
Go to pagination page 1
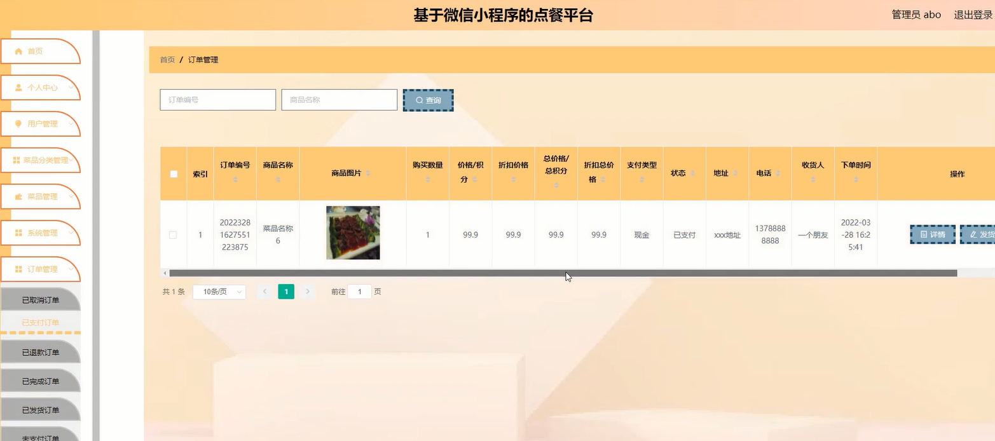[x=286, y=292]
